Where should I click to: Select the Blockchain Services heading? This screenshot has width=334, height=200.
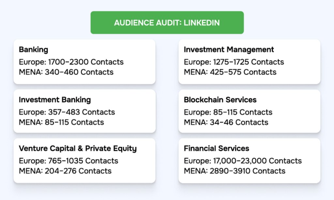220,100
